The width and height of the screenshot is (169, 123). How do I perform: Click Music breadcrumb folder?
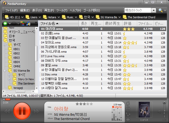[x=68, y=17]
